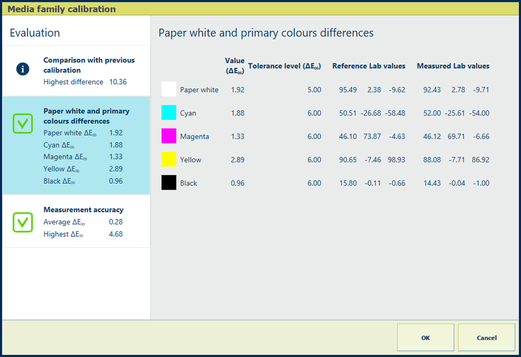
Task: Click the Reference Lab values column header
Action: tap(369, 66)
